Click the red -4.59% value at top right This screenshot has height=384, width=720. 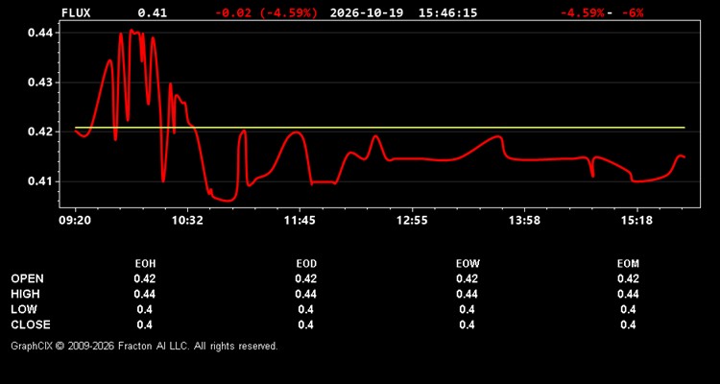[583, 12]
